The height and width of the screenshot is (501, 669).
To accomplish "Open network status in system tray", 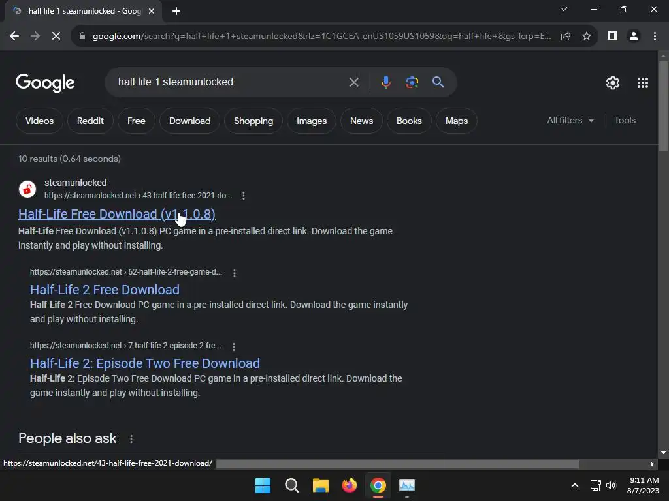I will point(595,485).
